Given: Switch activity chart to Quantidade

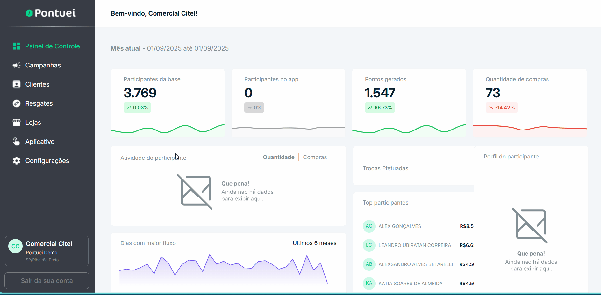Looking at the screenshot, I should pyautogui.click(x=278, y=157).
